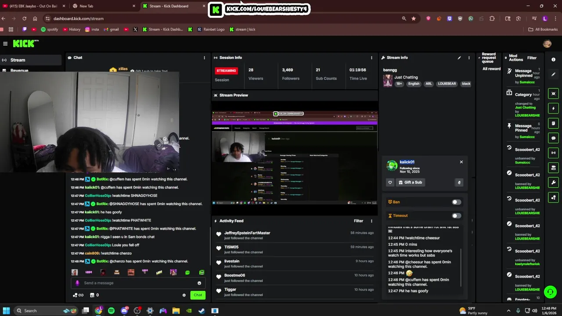Click the shop icon showing 0
The image size is (562, 316).
(x=94, y=295)
